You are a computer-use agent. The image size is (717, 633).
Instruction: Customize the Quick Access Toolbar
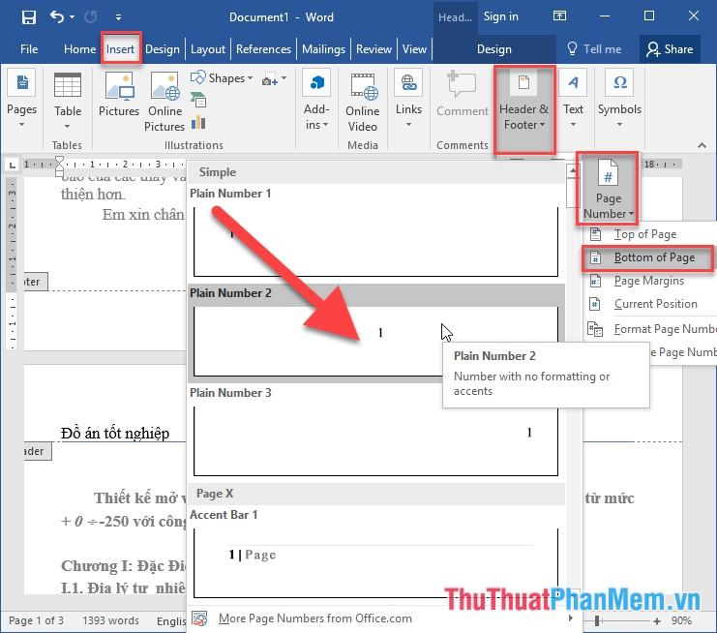118,17
